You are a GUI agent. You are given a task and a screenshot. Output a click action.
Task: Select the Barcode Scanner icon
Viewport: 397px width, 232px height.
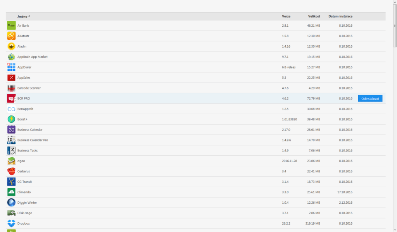click(11, 88)
